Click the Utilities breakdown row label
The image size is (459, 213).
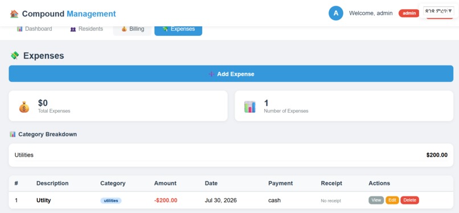click(24, 155)
